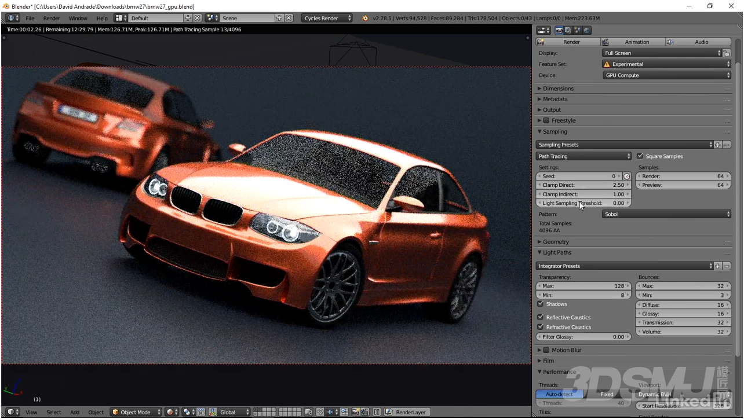Image resolution: width=744 pixels, height=419 pixels.
Task: Click the Clamp Direct value field
Action: click(x=584, y=185)
